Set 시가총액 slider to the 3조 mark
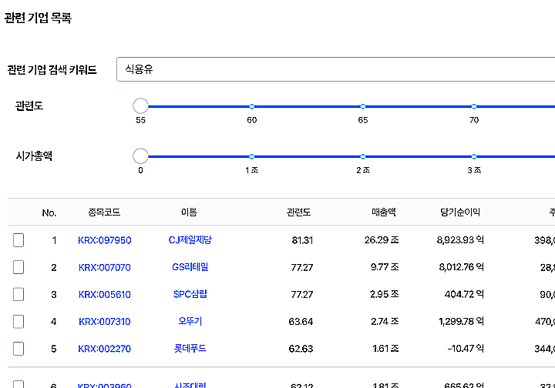Screen dimensions: 555x388 (474, 156)
